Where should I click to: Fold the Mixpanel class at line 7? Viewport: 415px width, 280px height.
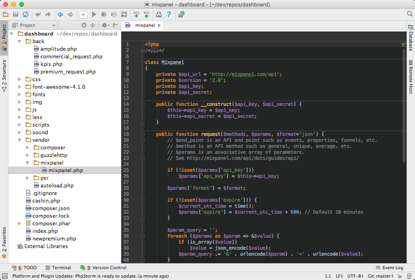tap(142, 62)
